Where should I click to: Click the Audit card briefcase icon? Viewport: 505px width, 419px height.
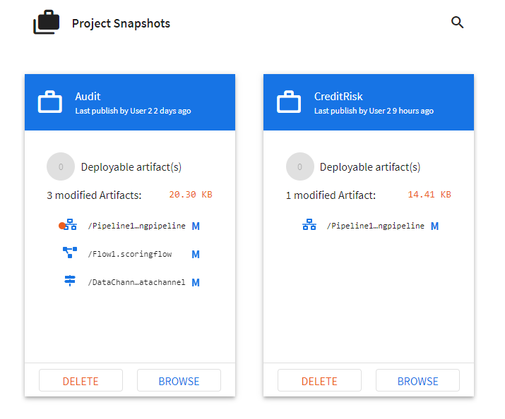[x=50, y=102]
